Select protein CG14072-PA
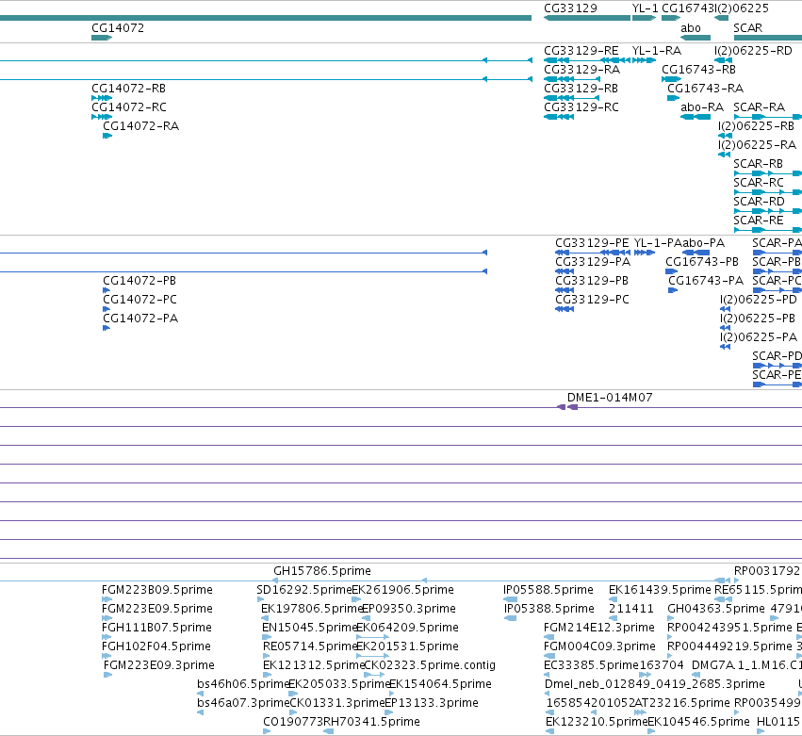 [x=106, y=328]
